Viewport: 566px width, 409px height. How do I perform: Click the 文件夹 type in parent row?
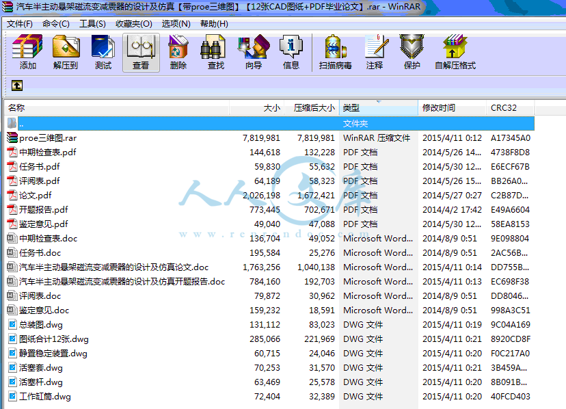tap(355, 124)
